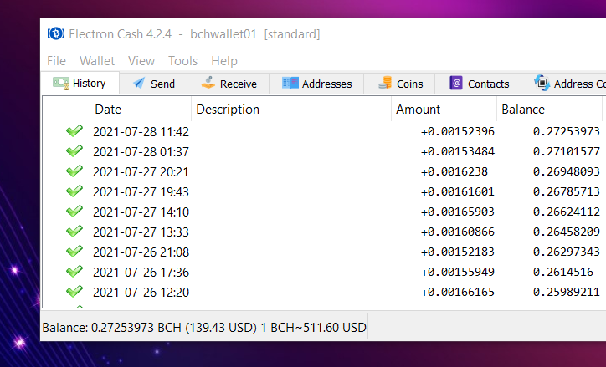Click the amount +0.00166165
This screenshot has height=367, width=606.
click(458, 292)
